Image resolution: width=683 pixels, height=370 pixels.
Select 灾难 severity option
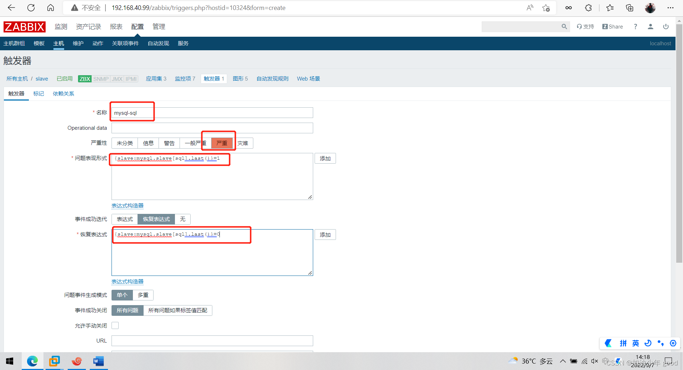(243, 143)
